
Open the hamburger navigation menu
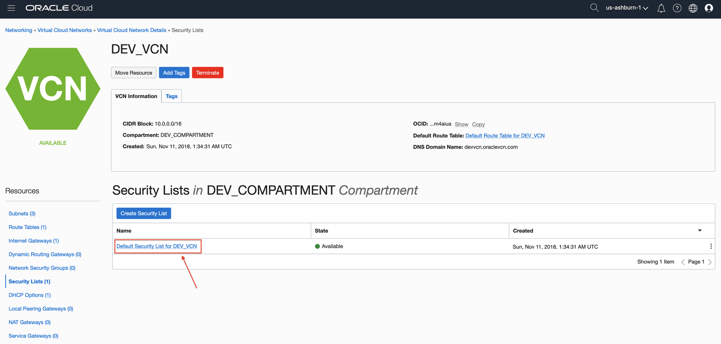coord(11,8)
